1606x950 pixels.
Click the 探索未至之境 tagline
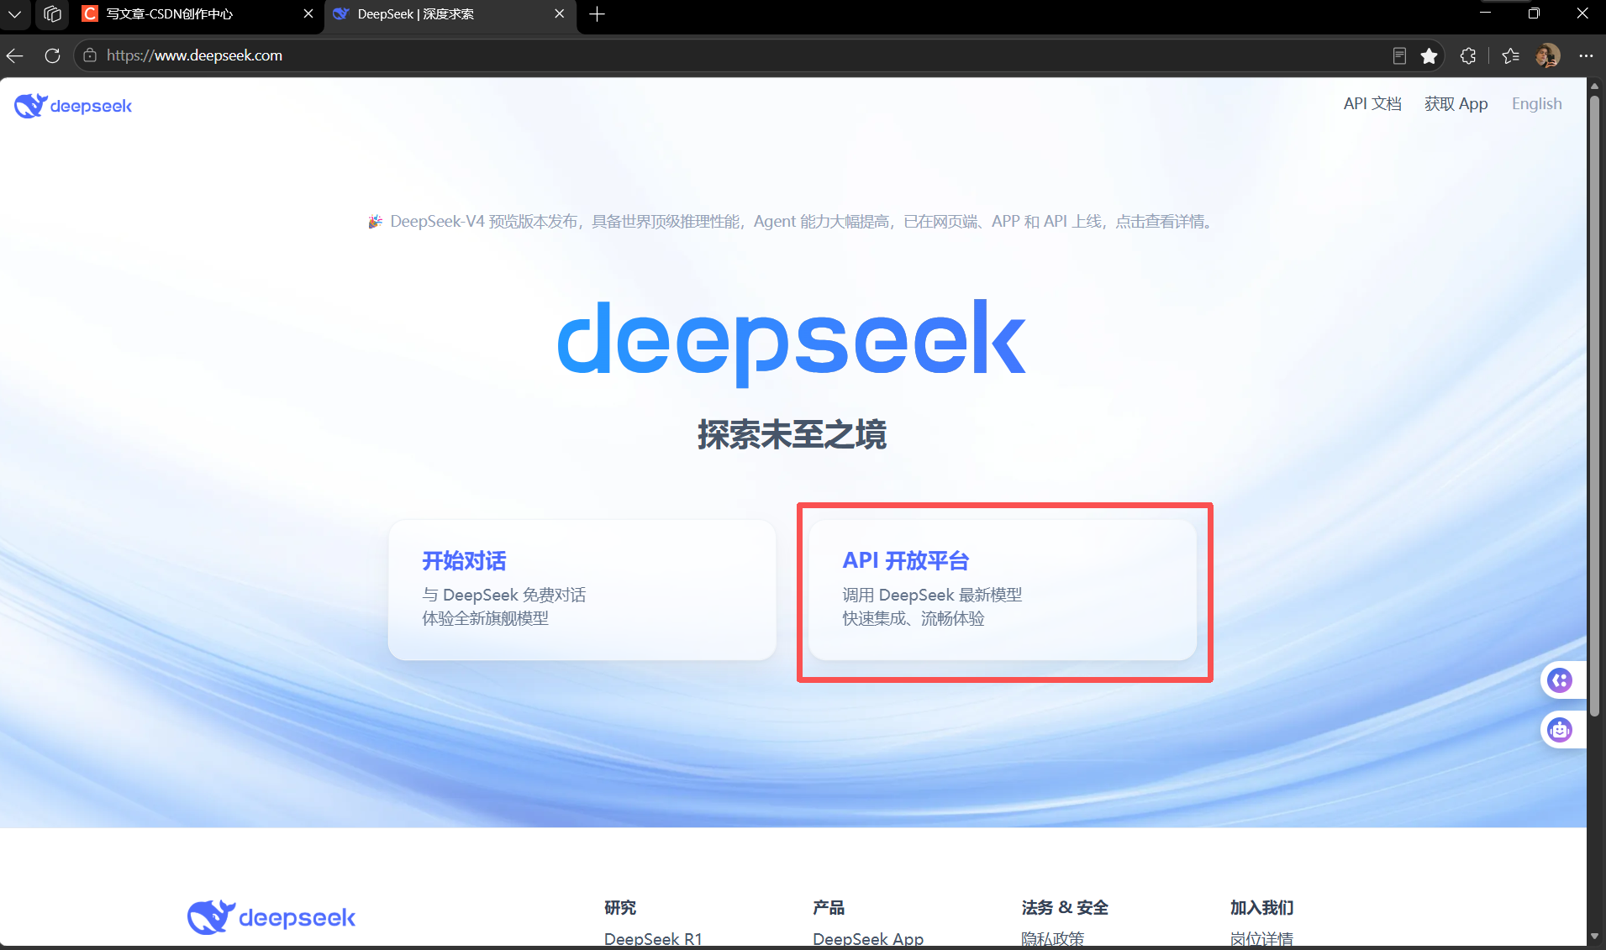click(x=792, y=435)
